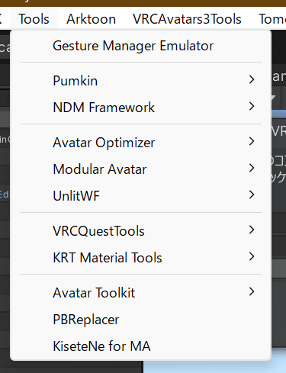The image size is (286, 373).
Task: Open the NDM Framework submenu
Action: [x=140, y=108]
